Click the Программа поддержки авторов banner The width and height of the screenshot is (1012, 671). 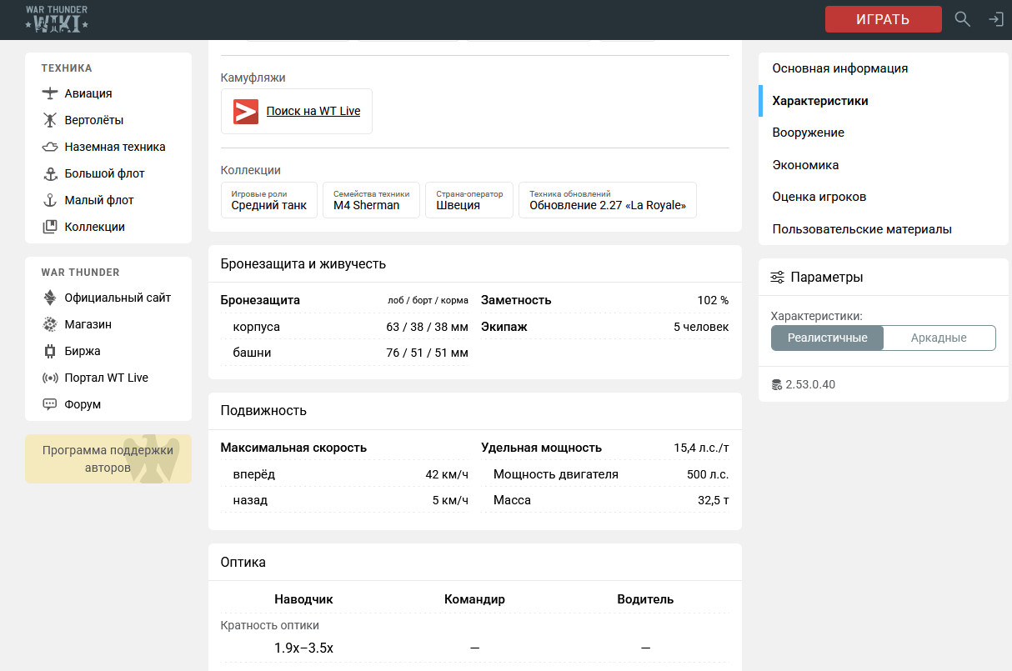108,459
